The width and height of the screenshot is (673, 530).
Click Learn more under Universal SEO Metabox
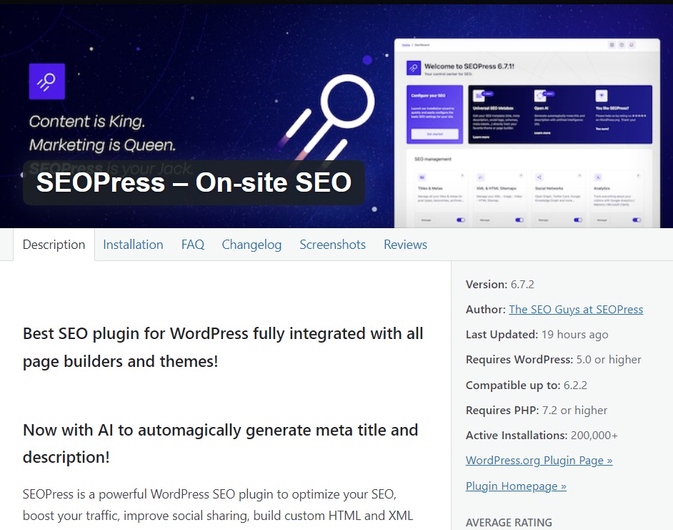tap(481, 137)
